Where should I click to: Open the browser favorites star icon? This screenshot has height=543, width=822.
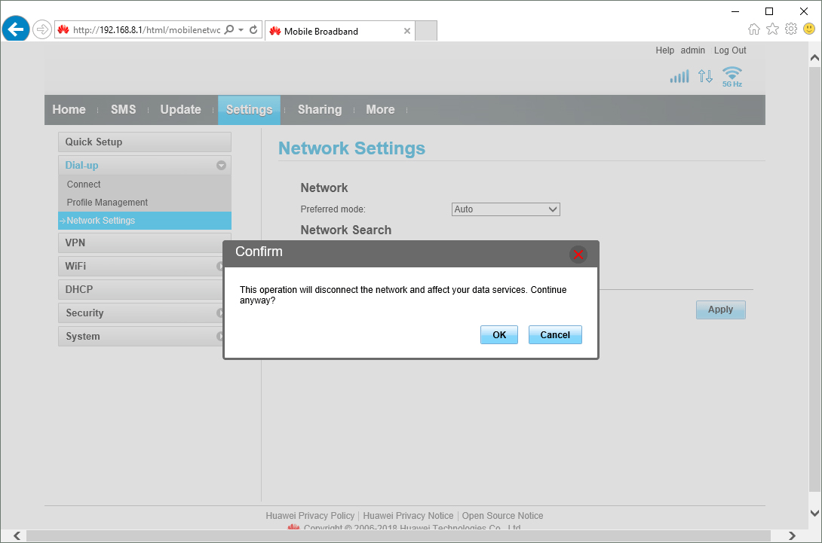coord(772,29)
